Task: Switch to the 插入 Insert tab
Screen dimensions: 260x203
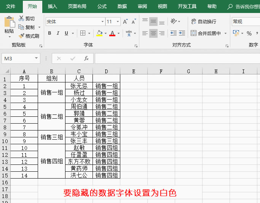Action: tap(53, 6)
